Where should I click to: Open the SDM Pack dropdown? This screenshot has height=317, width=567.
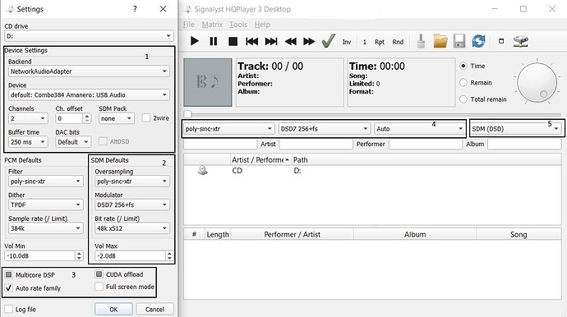tap(116, 118)
